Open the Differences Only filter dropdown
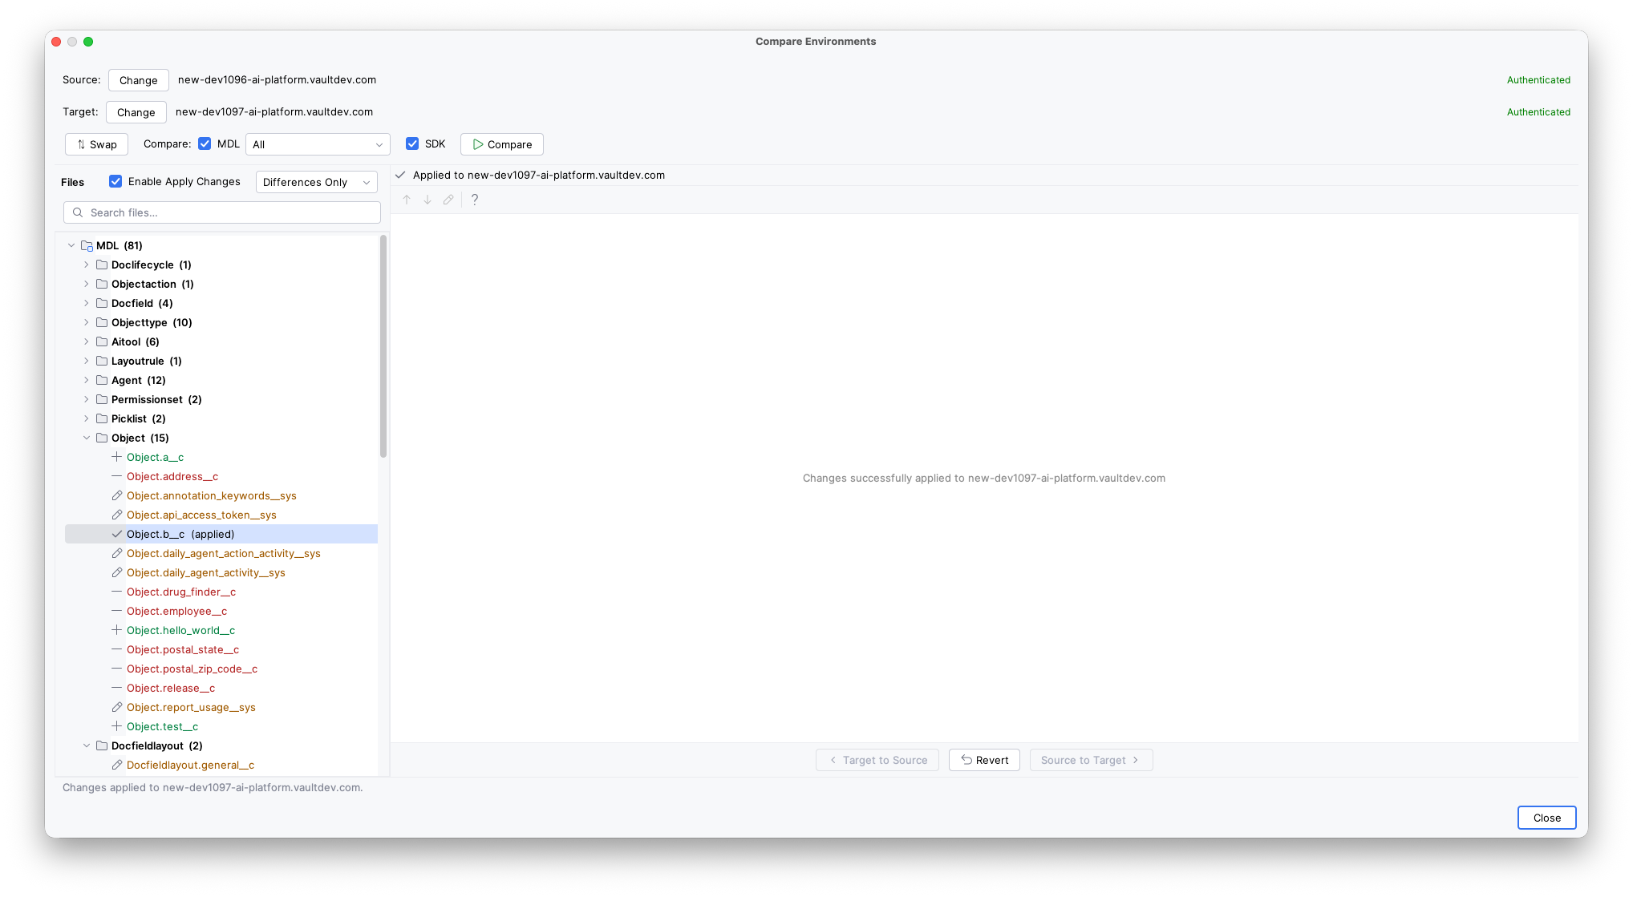 pos(317,182)
